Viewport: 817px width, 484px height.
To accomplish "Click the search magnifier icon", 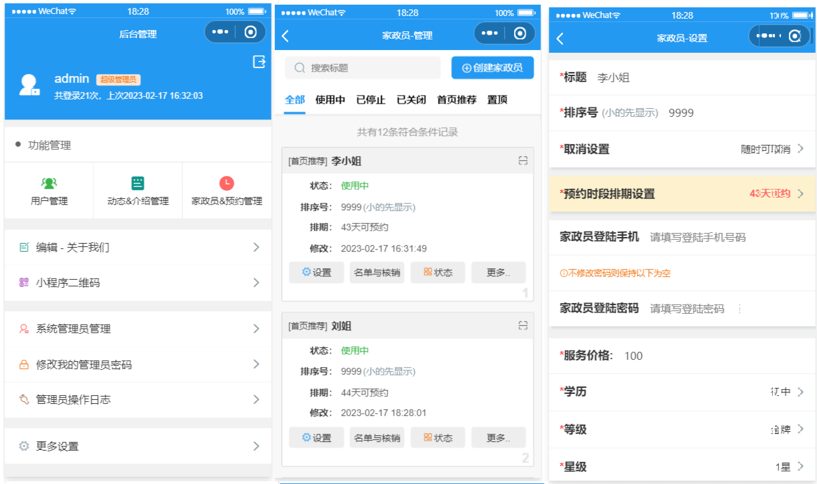I will coord(300,68).
